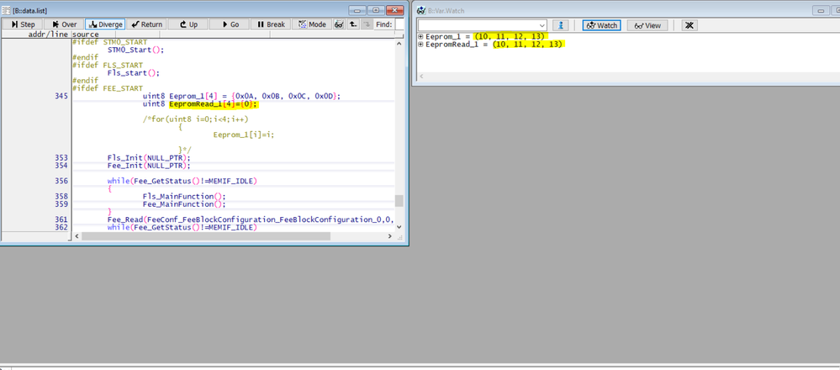This screenshot has width=840, height=370.
Task: Click line number 361 in data.list
Action: point(61,219)
